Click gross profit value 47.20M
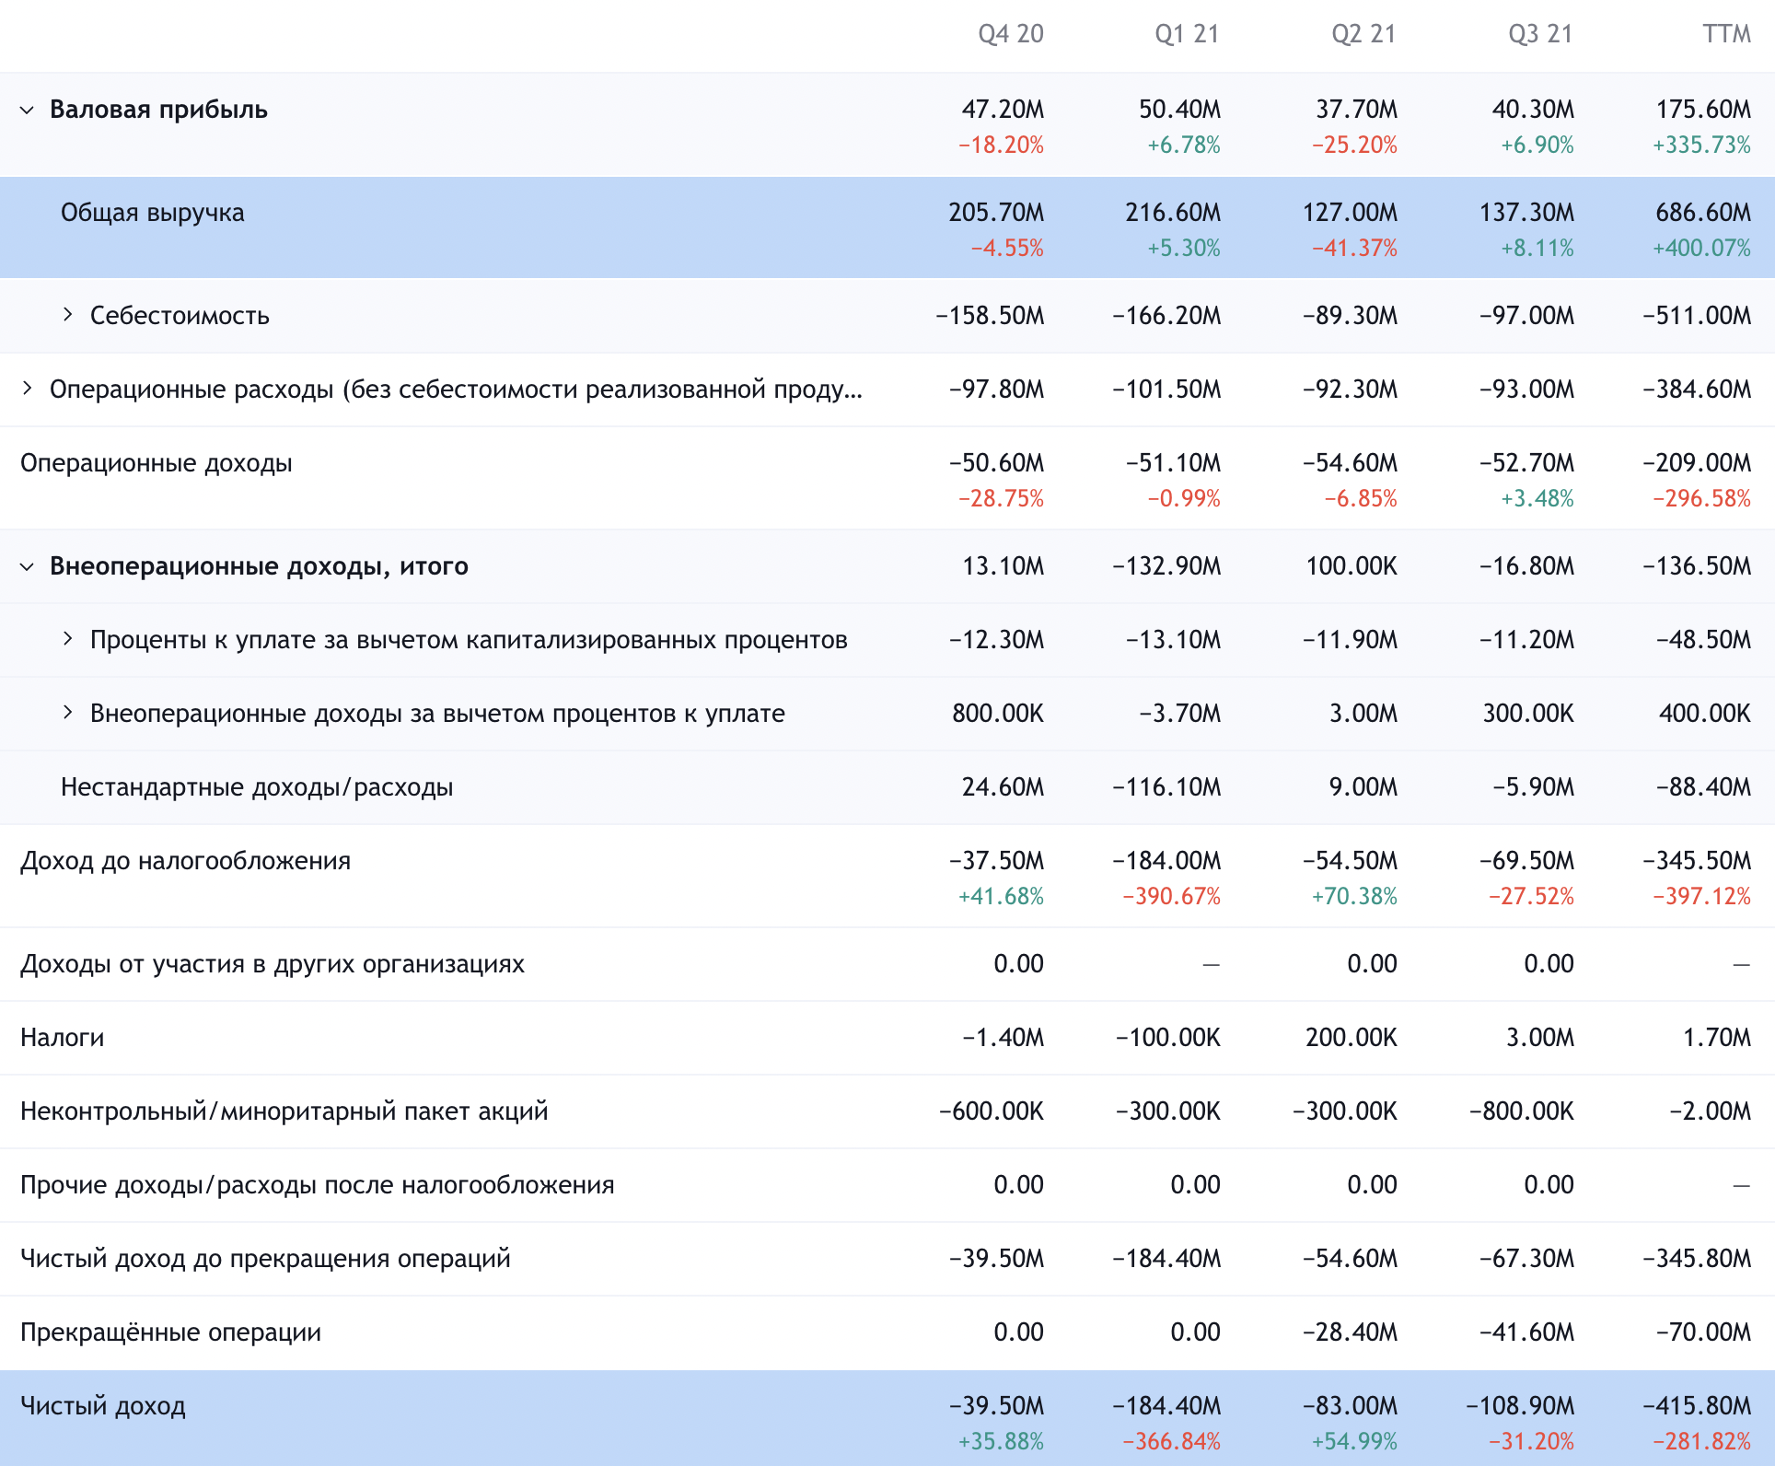This screenshot has width=1775, height=1466. point(1004,110)
